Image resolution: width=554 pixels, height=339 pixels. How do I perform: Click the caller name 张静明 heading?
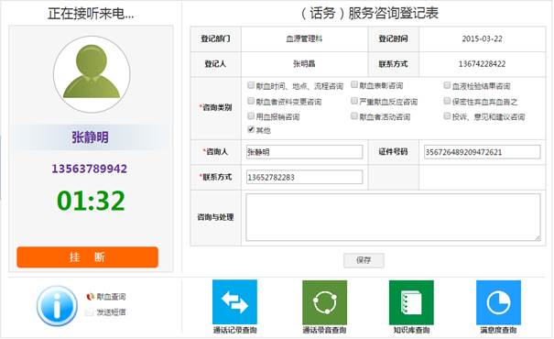(90, 137)
